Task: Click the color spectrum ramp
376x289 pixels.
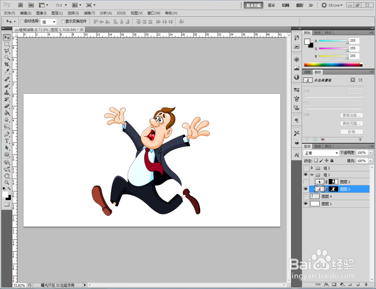Action: tap(333, 65)
